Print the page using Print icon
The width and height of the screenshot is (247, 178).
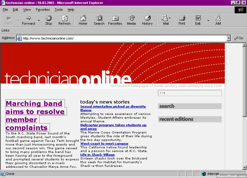coord(182,20)
